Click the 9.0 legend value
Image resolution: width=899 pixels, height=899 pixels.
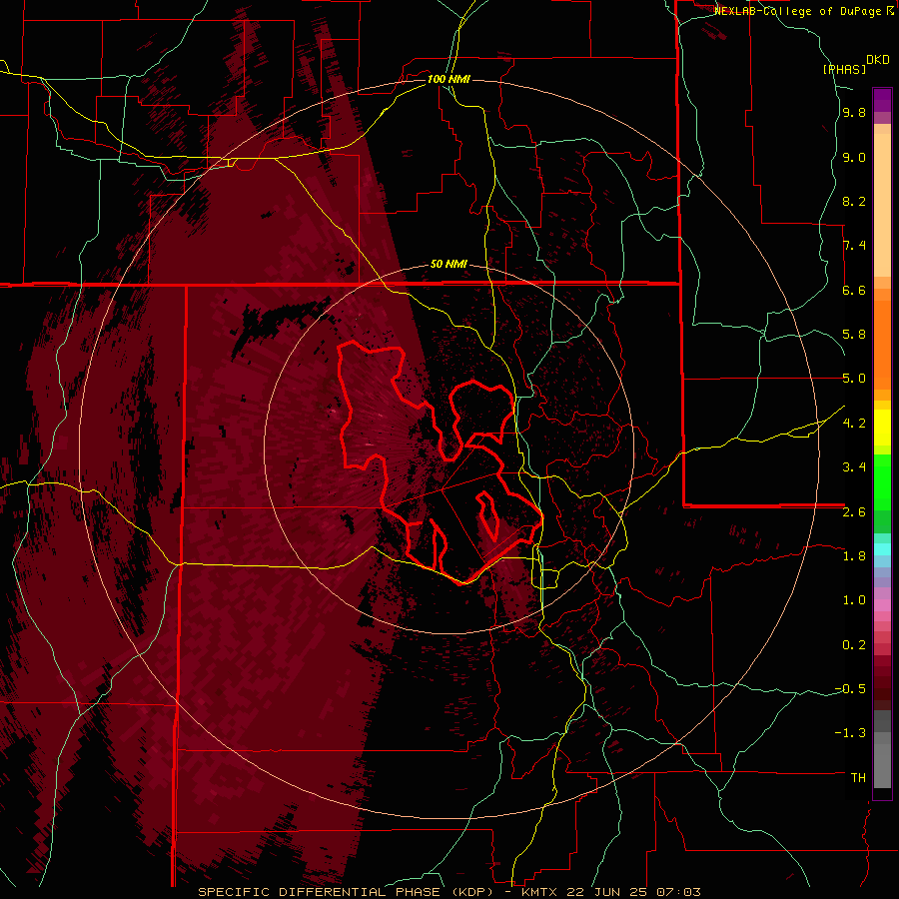tap(854, 157)
